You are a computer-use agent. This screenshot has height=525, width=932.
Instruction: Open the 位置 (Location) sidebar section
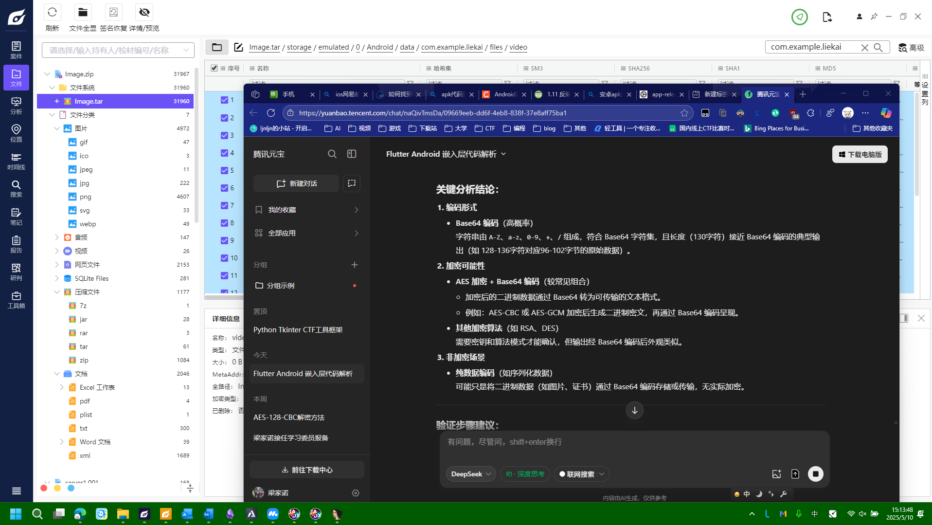pyautogui.click(x=16, y=133)
